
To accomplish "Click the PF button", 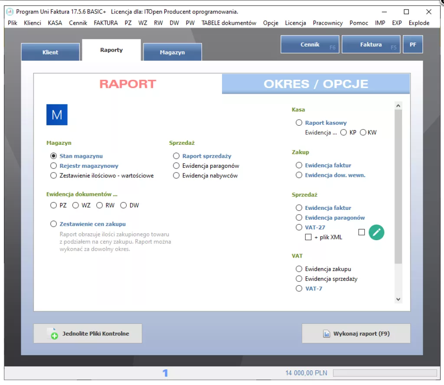I will click(x=413, y=45).
